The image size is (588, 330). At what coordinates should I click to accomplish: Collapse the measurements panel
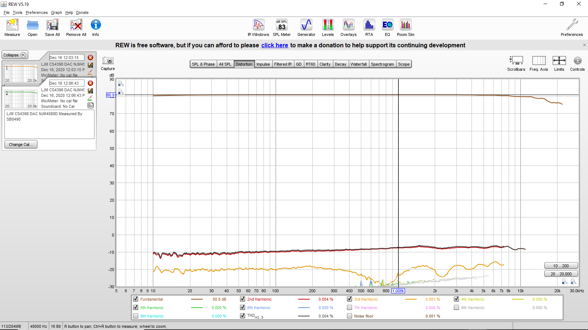click(15, 55)
